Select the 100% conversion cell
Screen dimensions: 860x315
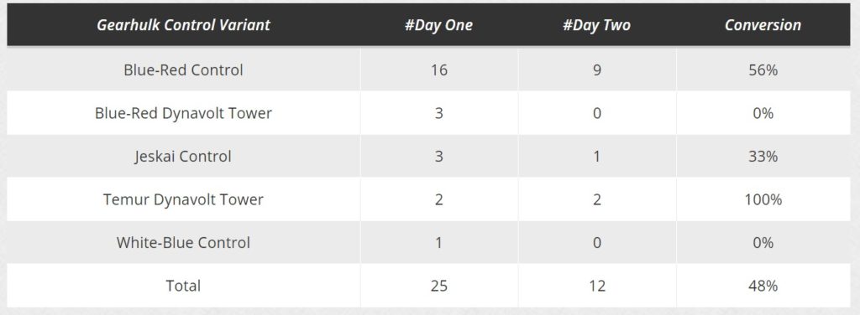763,199
